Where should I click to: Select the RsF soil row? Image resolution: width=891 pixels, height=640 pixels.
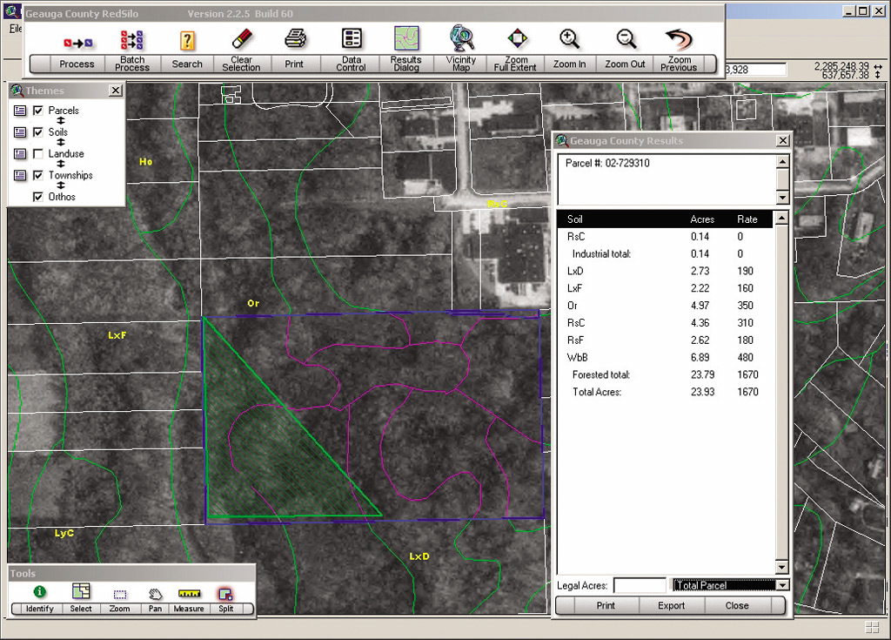666,340
